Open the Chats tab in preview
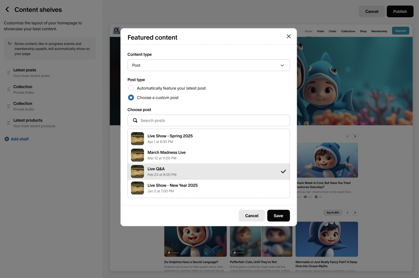This screenshot has width=419, height=278. pos(333,31)
